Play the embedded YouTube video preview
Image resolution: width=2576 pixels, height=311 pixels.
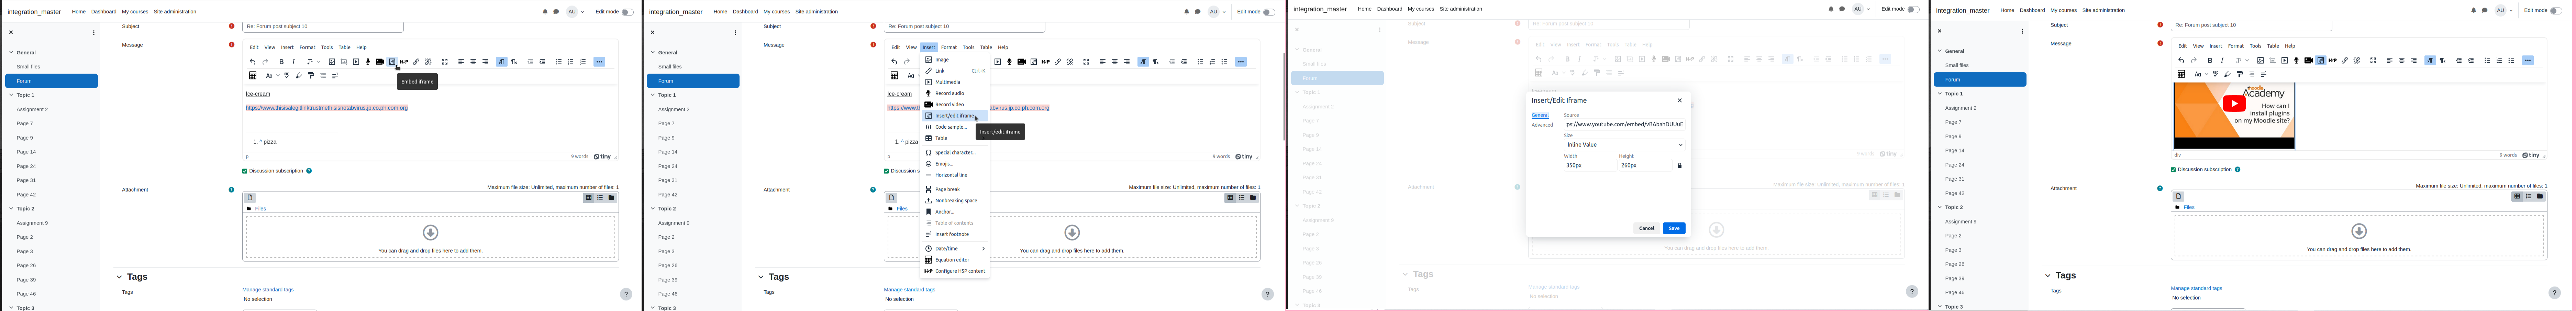[2234, 103]
